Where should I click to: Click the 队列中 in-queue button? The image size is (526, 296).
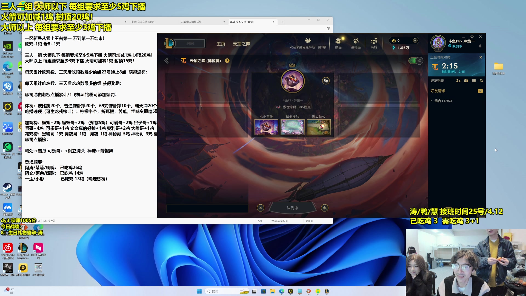tap(292, 208)
